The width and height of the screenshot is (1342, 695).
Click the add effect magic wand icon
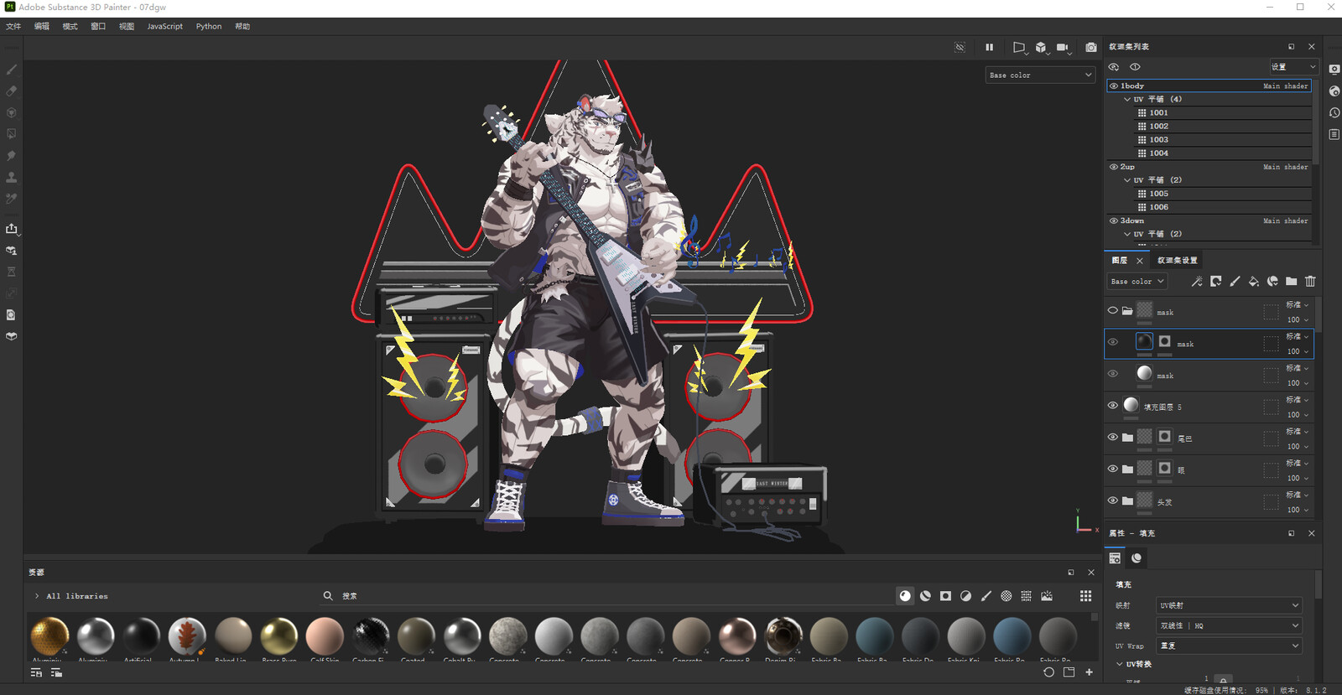pyautogui.click(x=1197, y=282)
